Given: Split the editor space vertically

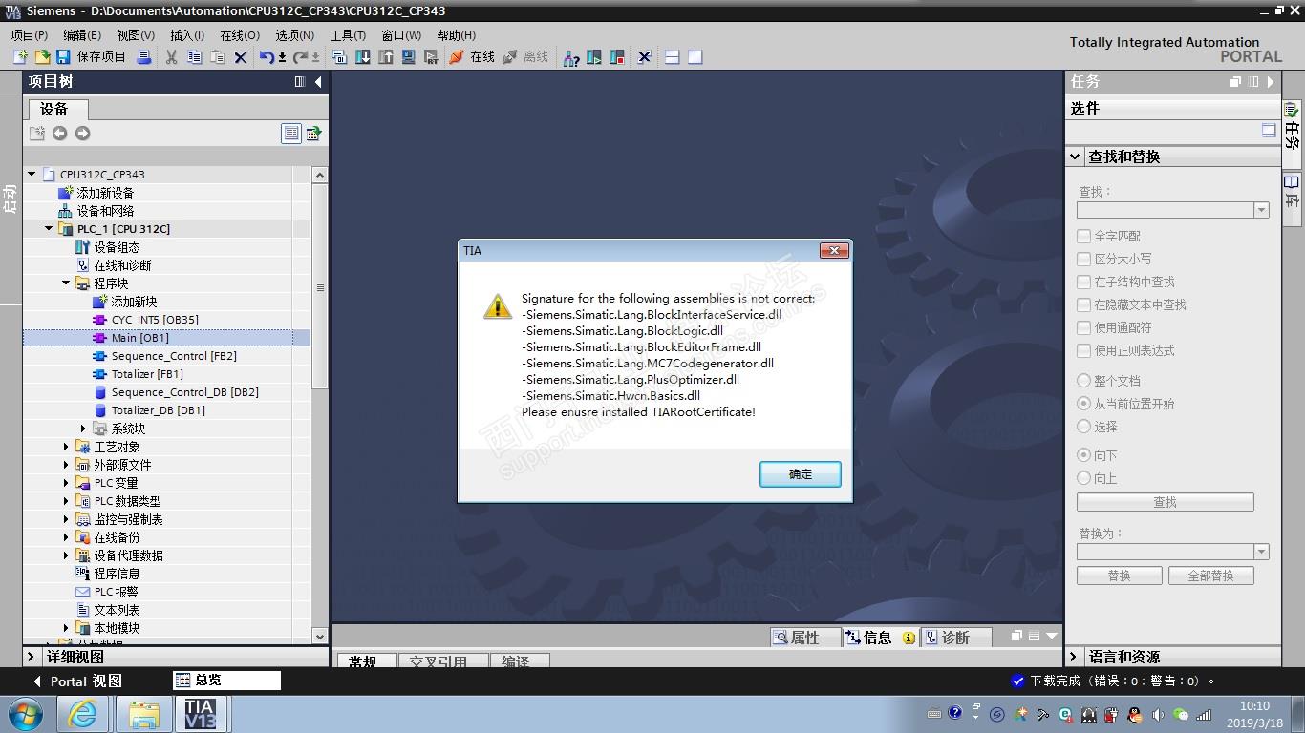Looking at the screenshot, I should coord(695,57).
